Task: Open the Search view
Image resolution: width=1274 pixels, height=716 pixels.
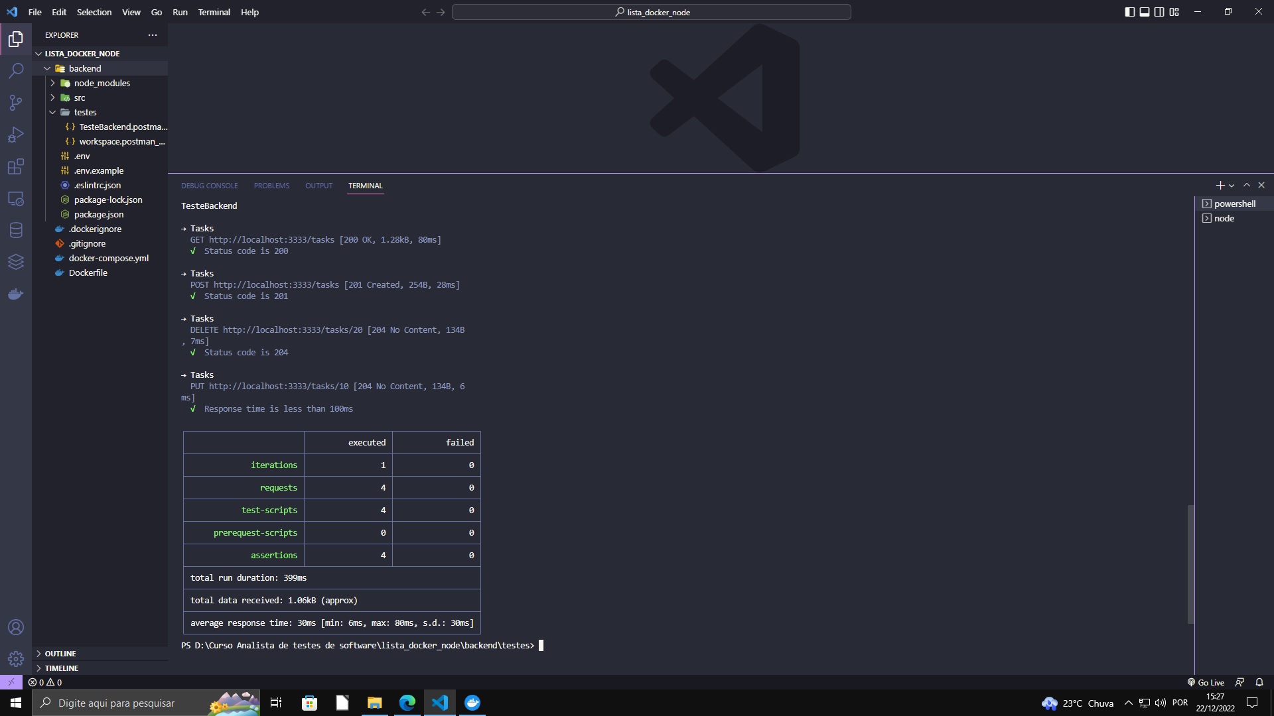Action: point(16,71)
